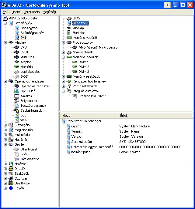Expand the Szoftver node
Screen dimensions: 195x209
(x=5, y=178)
